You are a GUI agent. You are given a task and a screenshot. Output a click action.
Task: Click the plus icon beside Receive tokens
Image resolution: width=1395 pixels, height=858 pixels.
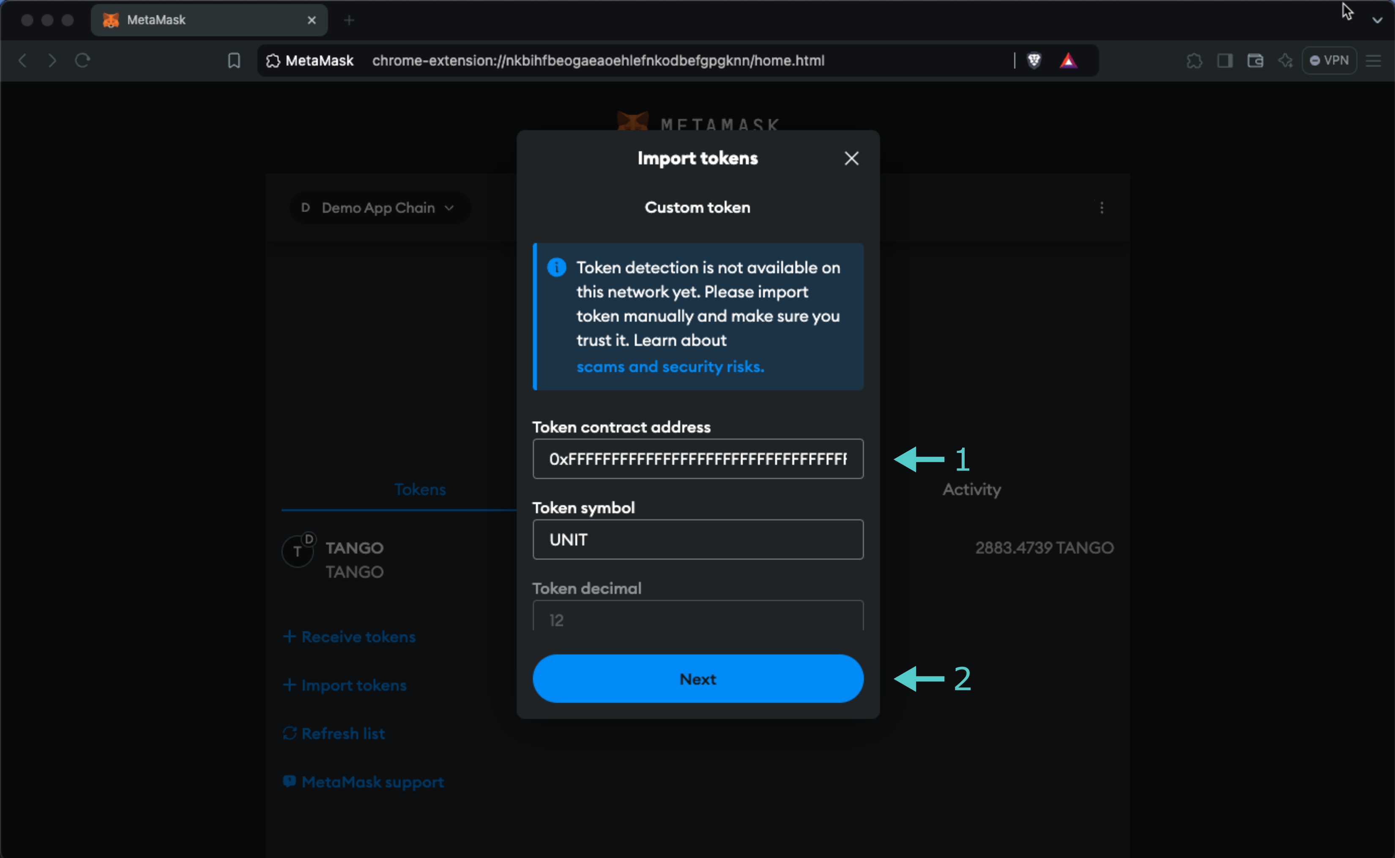[x=290, y=637]
